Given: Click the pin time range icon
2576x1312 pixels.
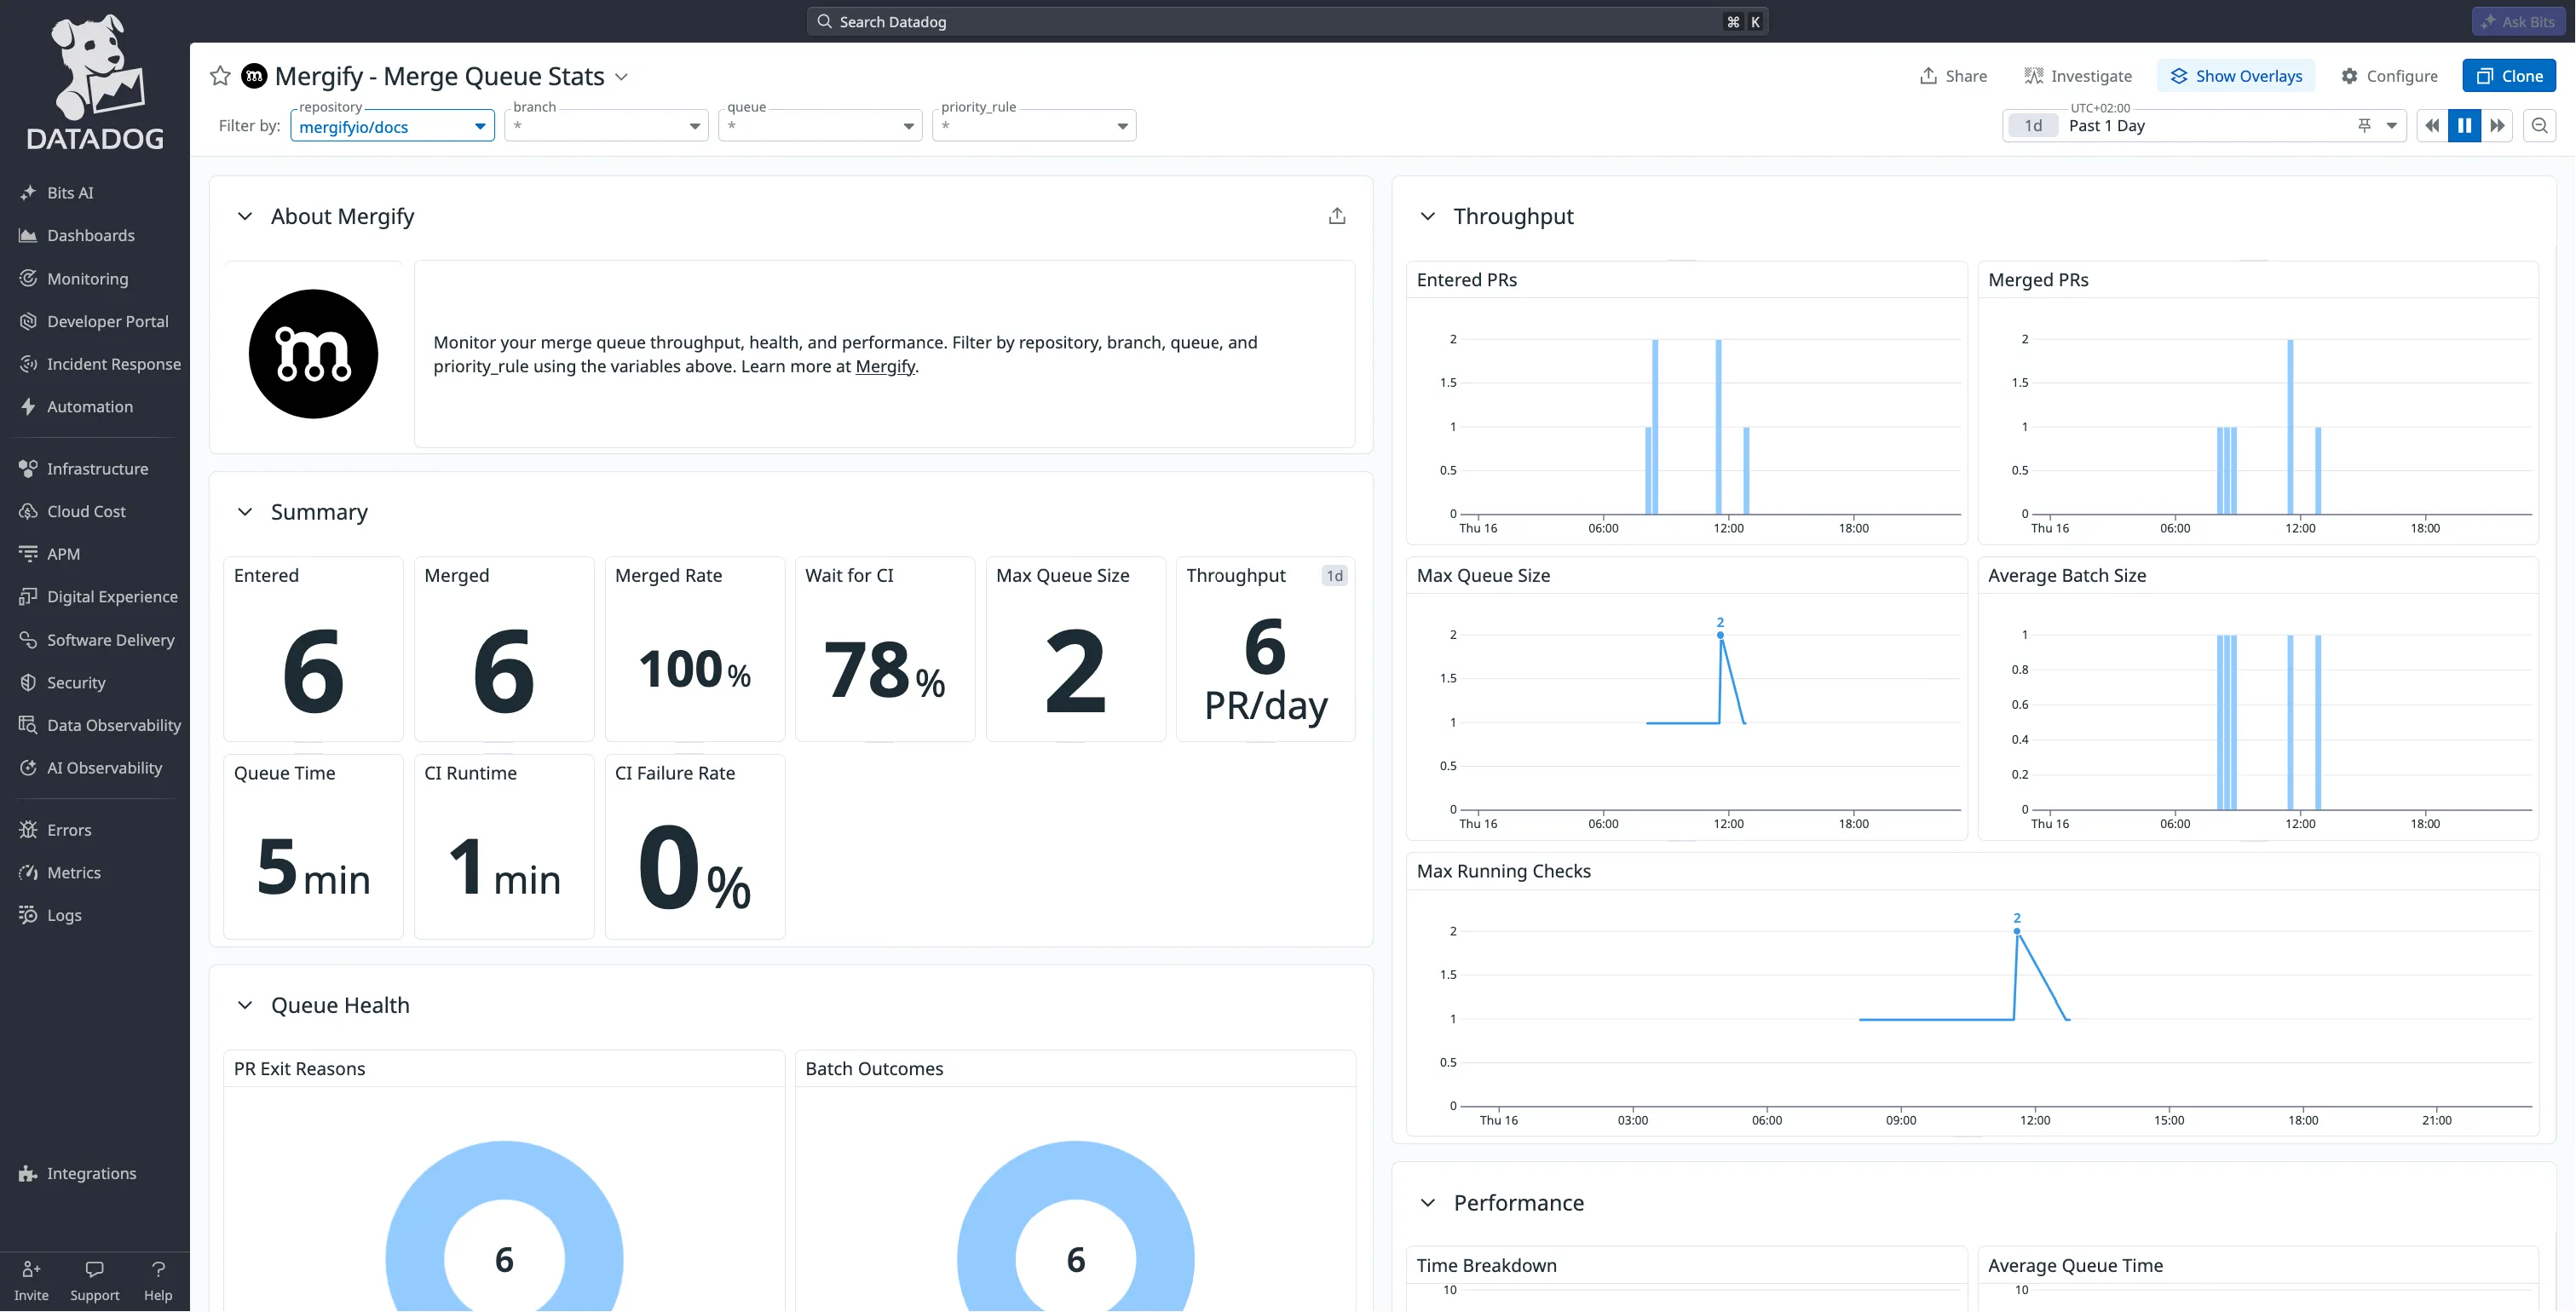Looking at the screenshot, I should (2364, 126).
